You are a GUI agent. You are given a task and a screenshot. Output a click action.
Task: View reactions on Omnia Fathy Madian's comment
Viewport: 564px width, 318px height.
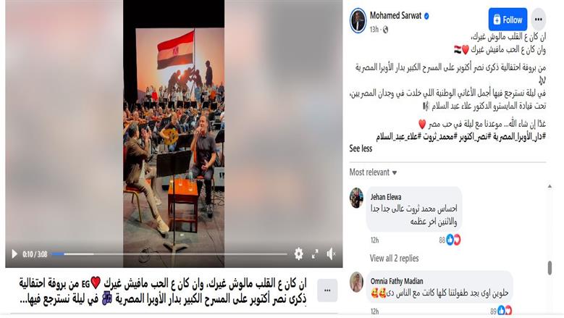click(x=501, y=311)
